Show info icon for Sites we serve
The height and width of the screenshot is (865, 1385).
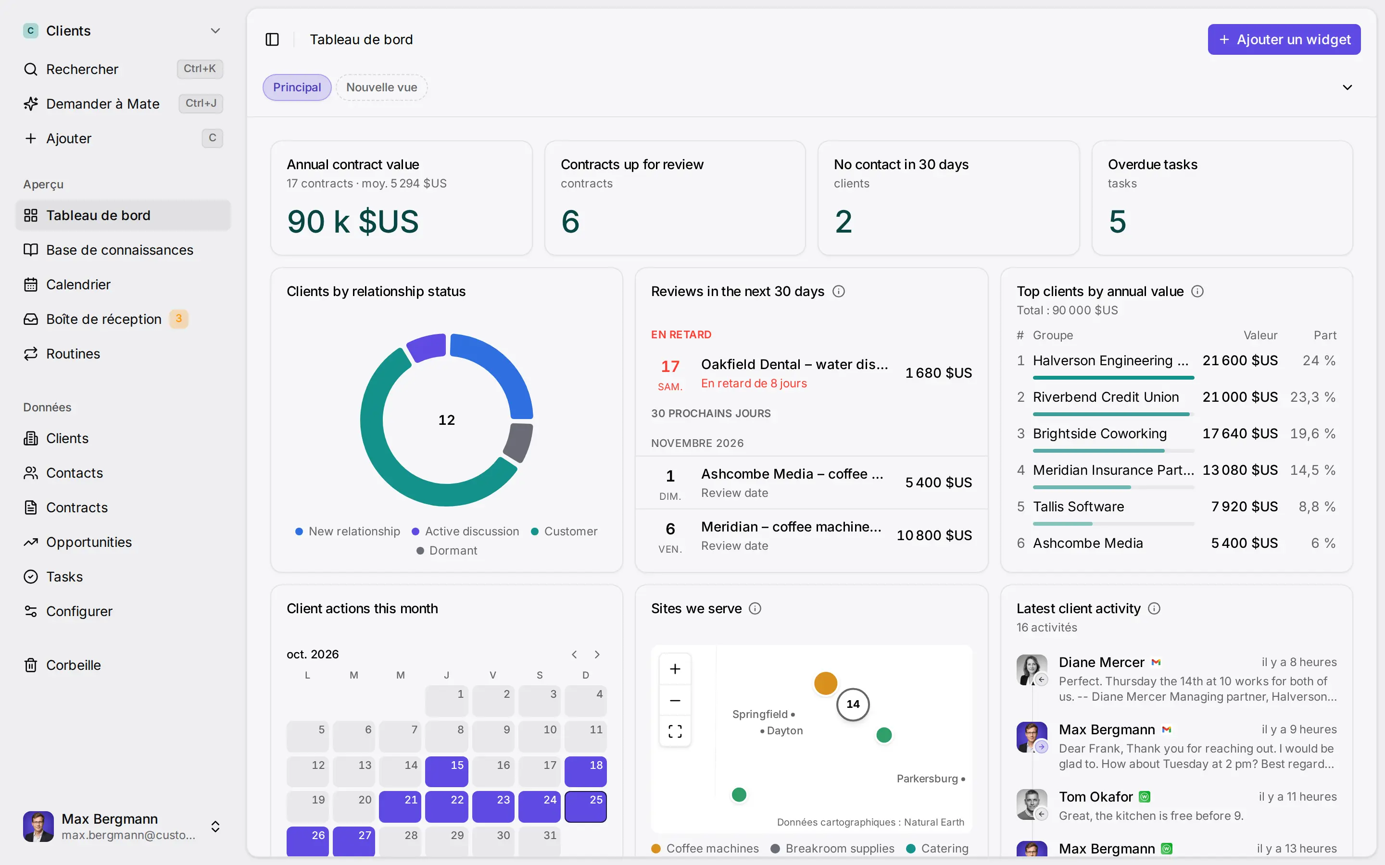tap(755, 608)
